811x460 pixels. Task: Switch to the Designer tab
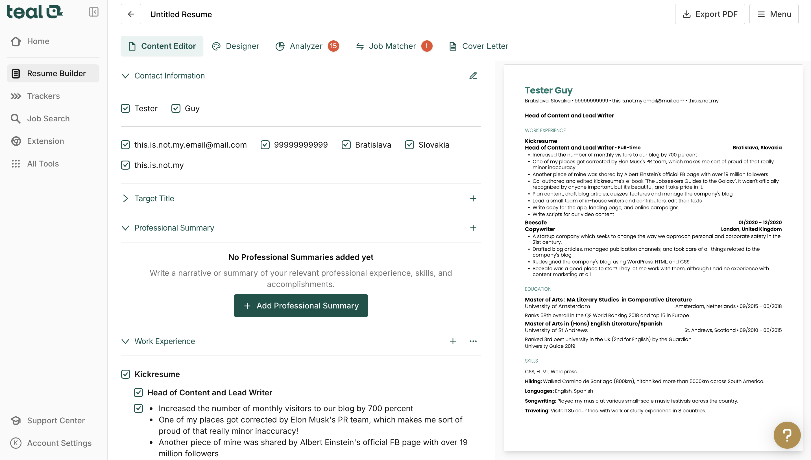tap(236, 46)
